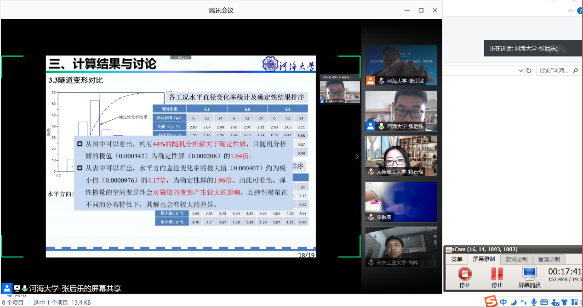Switch to the 音频录制 tab

(x=549, y=259)
